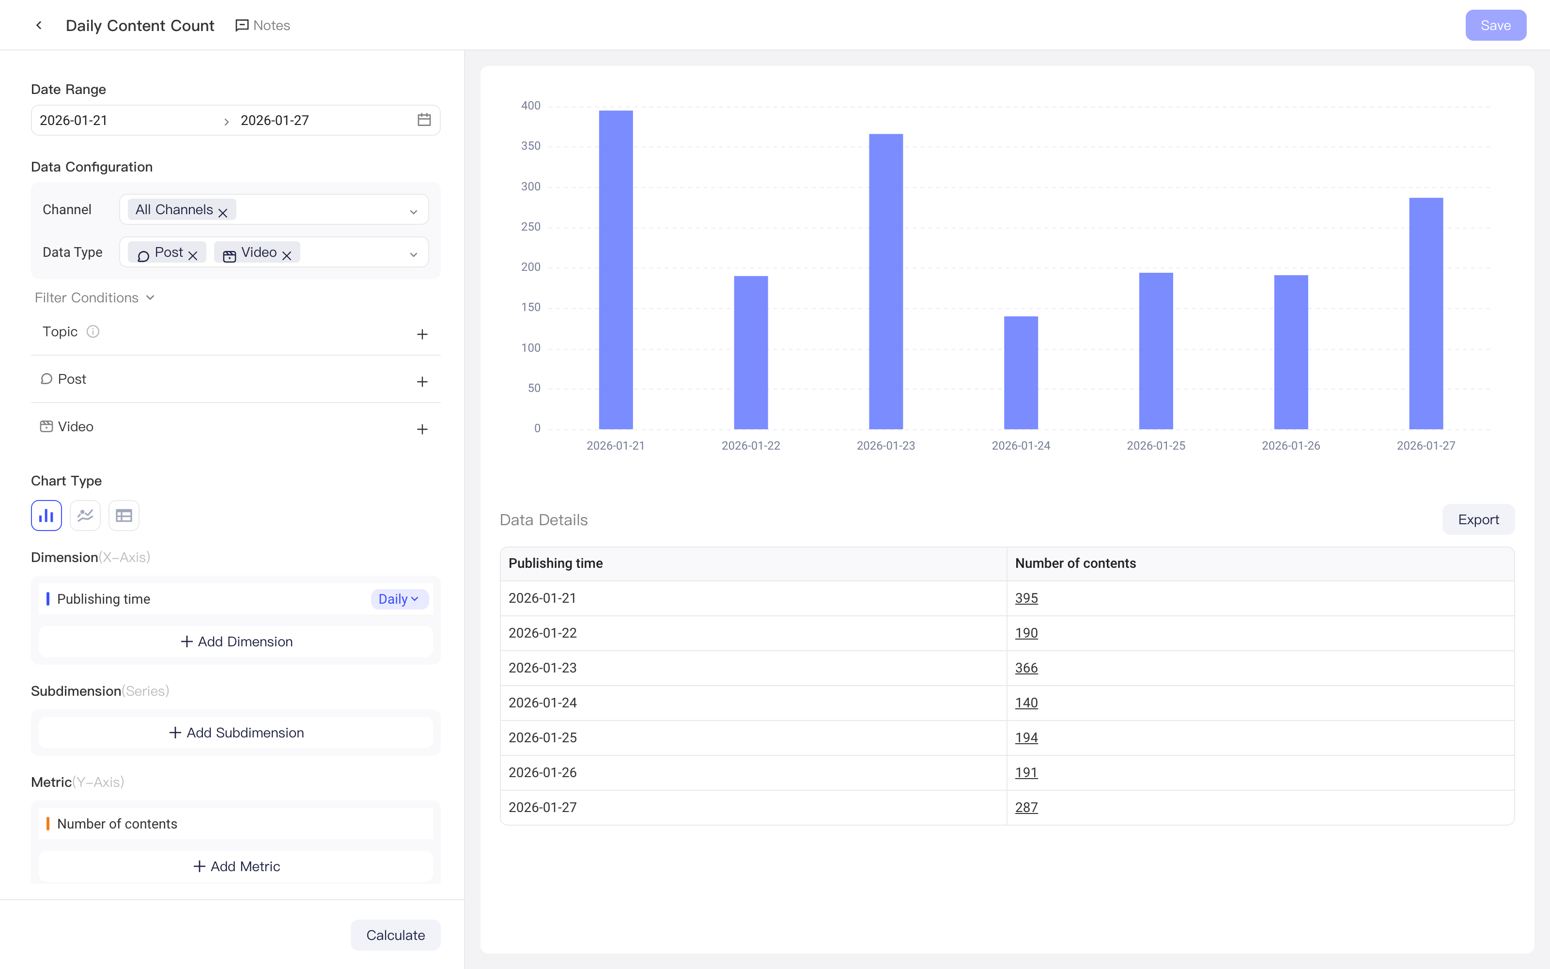The height and width of the screenshot is (969, 1550).
Task: Select the bar chart type
Action: tap(46, 515)
